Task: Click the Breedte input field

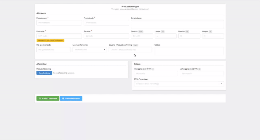Action: [189, 36]
